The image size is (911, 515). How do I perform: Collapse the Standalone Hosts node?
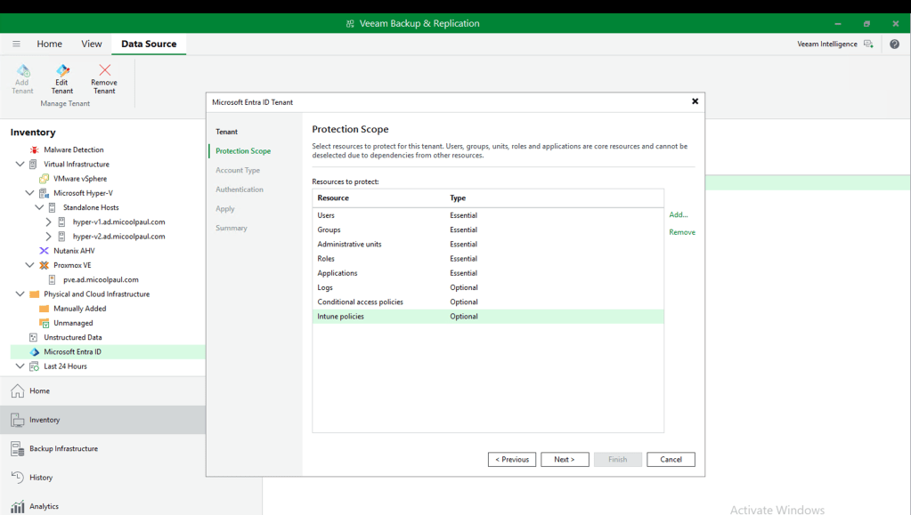pyautogui.click(x=39, y=207)
